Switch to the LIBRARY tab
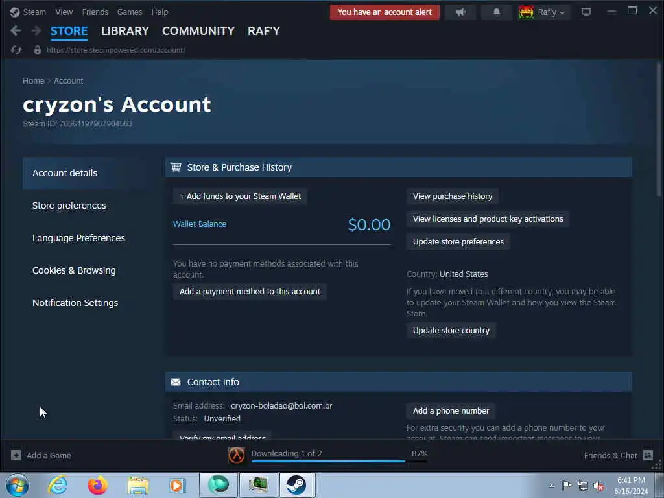The width and height of the screenshot is (664, 498). (125, 31)
